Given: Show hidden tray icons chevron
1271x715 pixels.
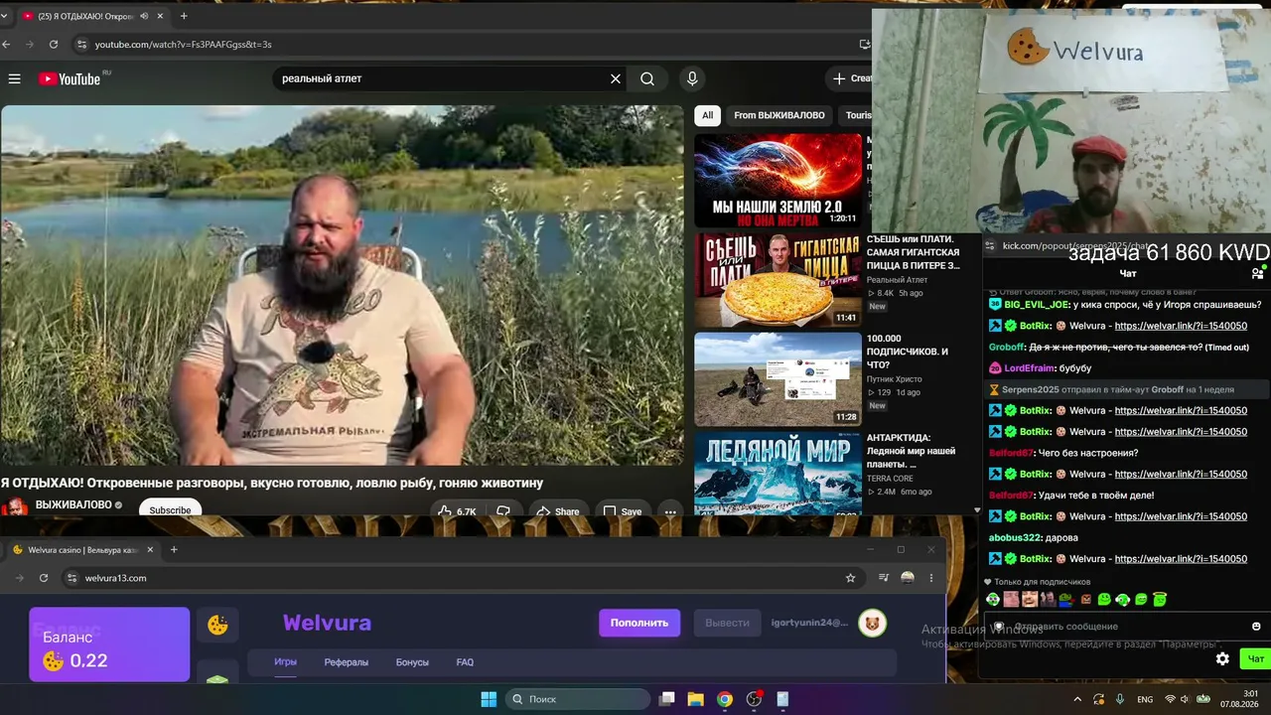Looking at the screenshot, I should click(1077, 699).
